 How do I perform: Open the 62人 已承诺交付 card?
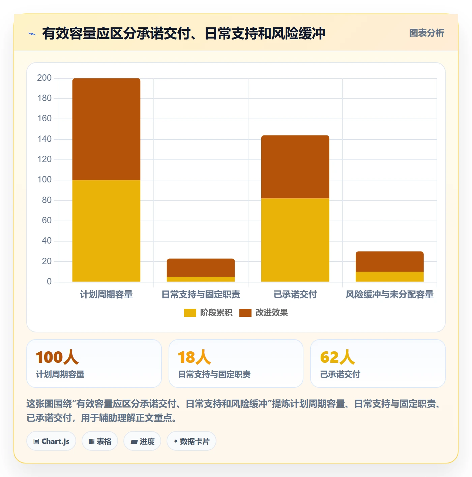click(378, 363)
